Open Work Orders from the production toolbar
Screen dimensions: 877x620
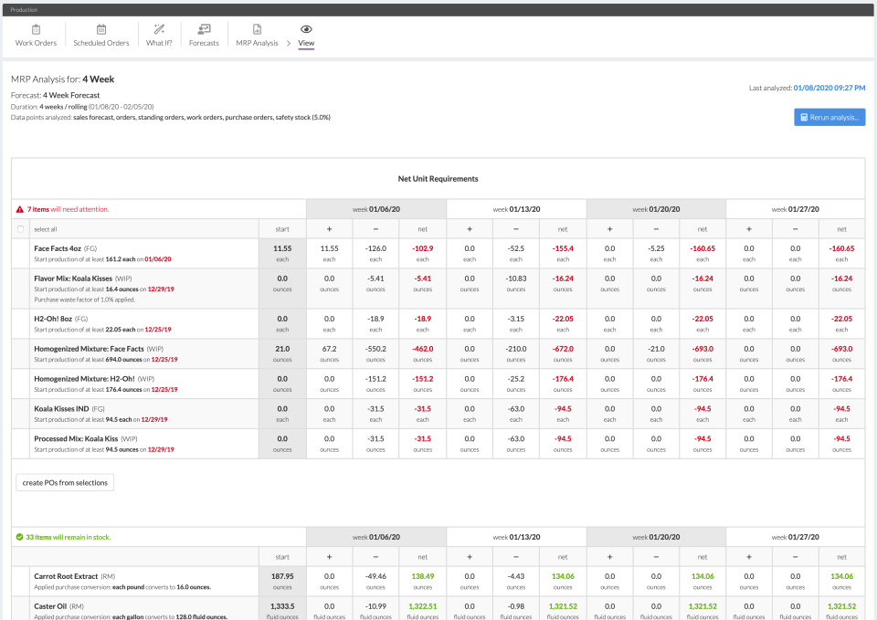[36, 36]
